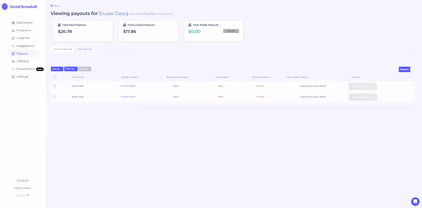Open Creatives in the sidebar

click(23, 38)
